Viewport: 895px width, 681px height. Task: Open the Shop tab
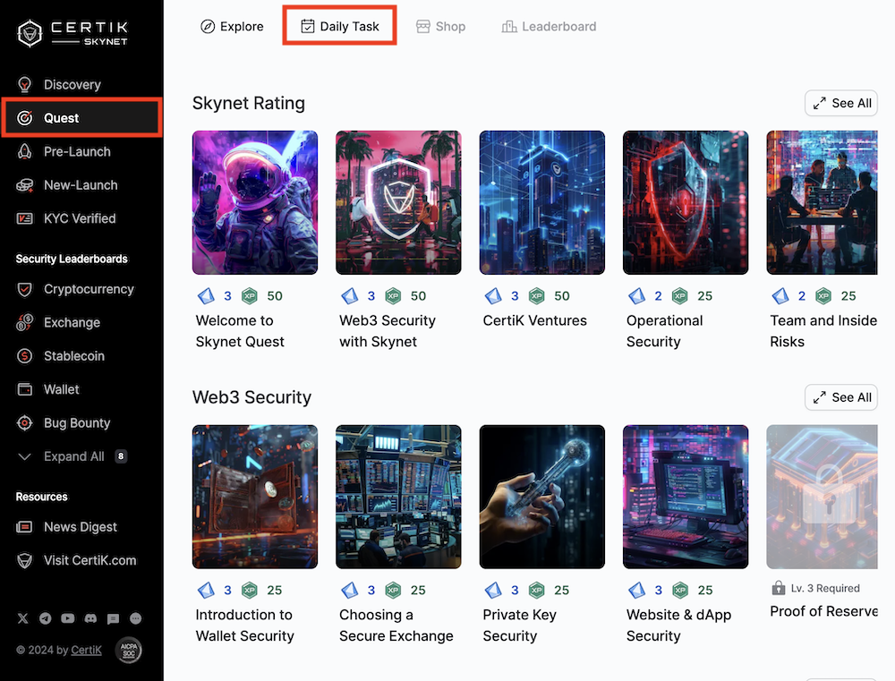point(441,27)
